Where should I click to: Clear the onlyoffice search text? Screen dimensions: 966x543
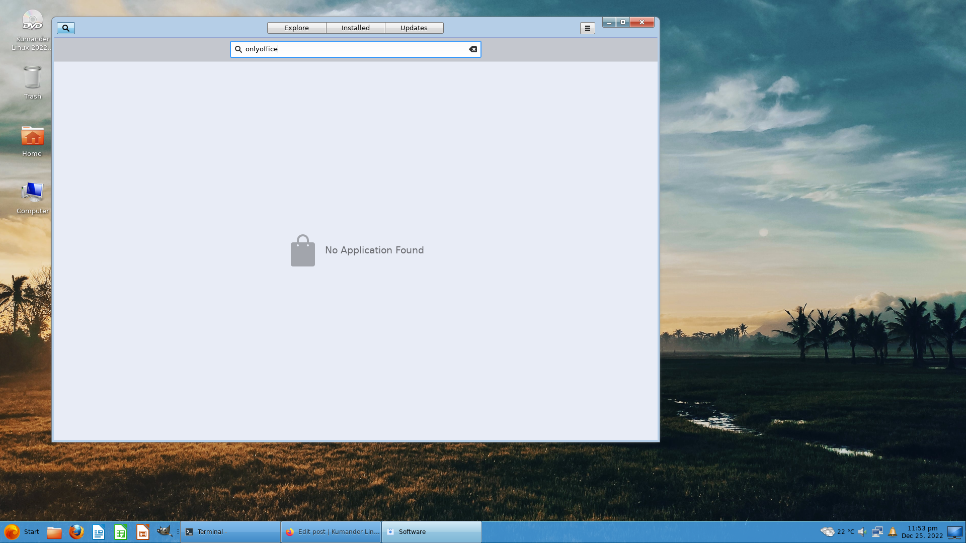tap(473, 49)
